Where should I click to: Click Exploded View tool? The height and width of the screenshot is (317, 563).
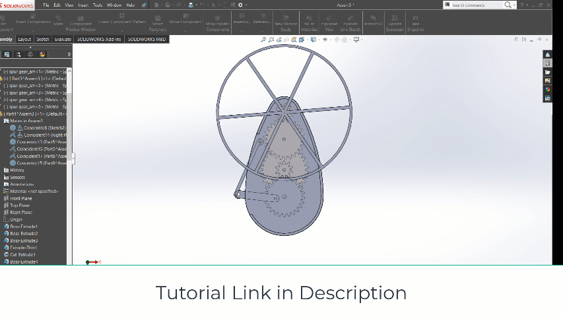(x=329, y=23)
